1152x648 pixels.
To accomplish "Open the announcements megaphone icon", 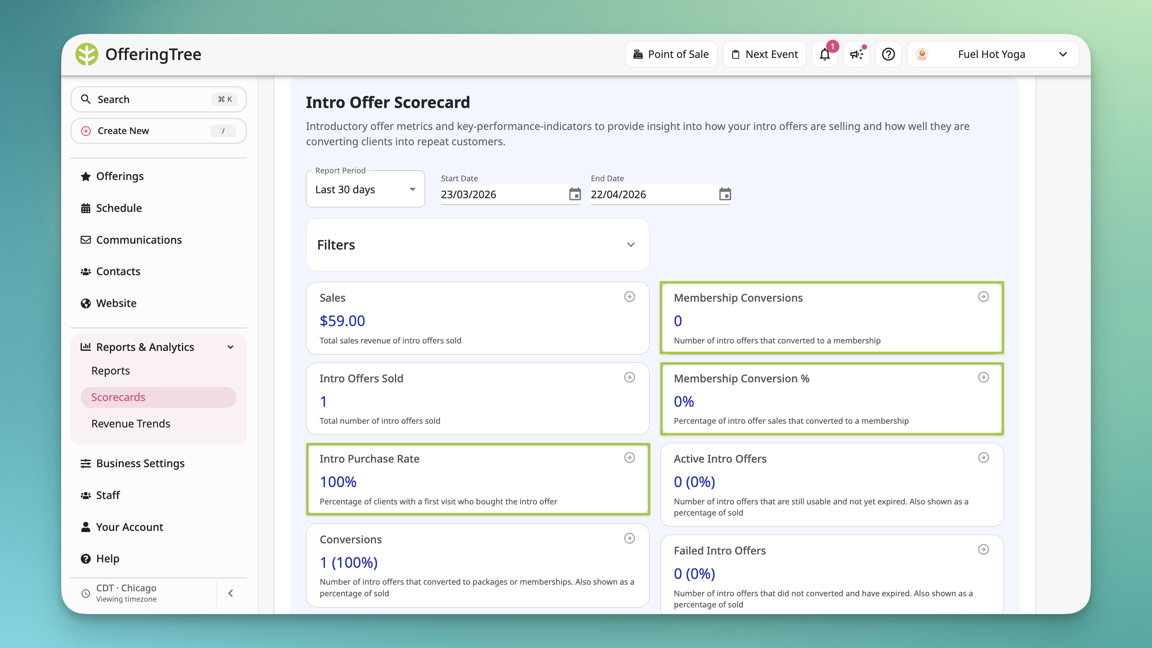I will 856,54.
